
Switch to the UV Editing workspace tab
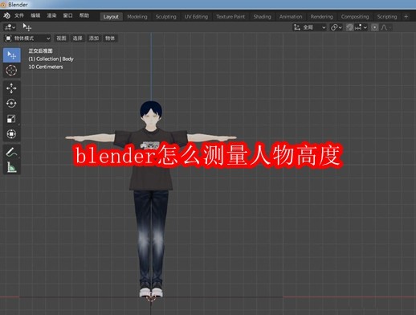click(196, 17)
